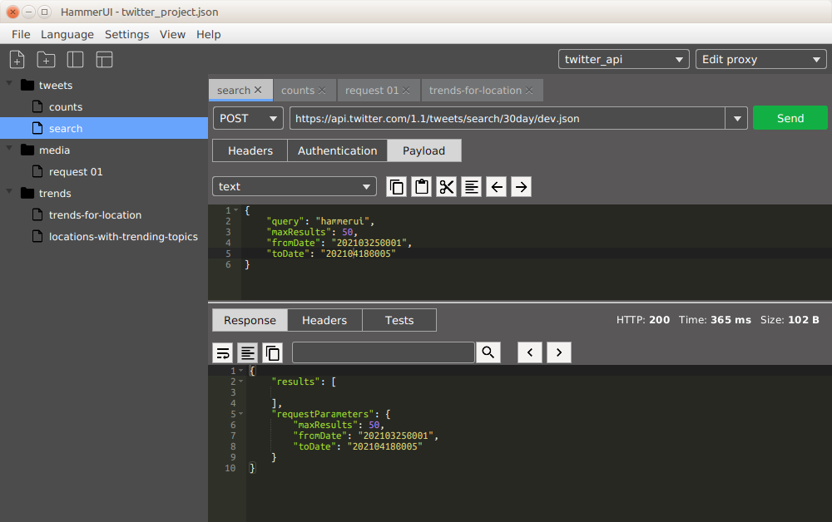Close the trends-for-location tab
The height and width of the screenshot is (522, 832).
530,91
